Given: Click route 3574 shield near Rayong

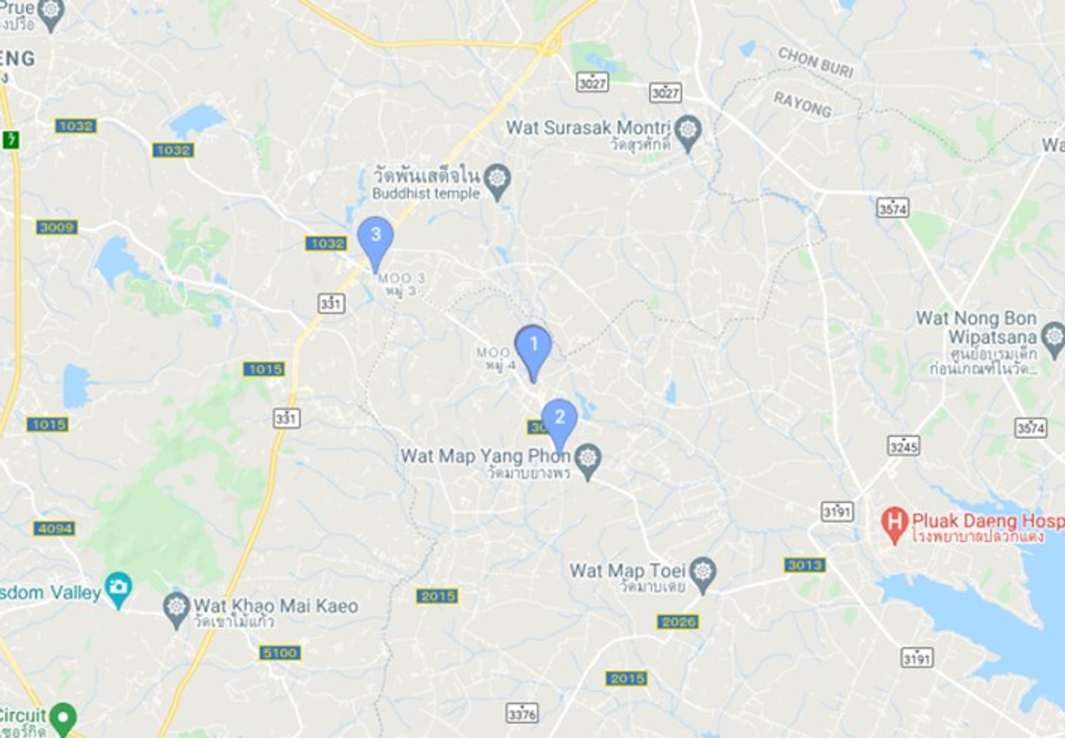Looking at the screenshot, I should pos(892,208).
